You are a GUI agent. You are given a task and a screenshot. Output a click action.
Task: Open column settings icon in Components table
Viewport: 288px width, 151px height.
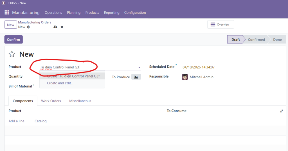click(282, 111)
